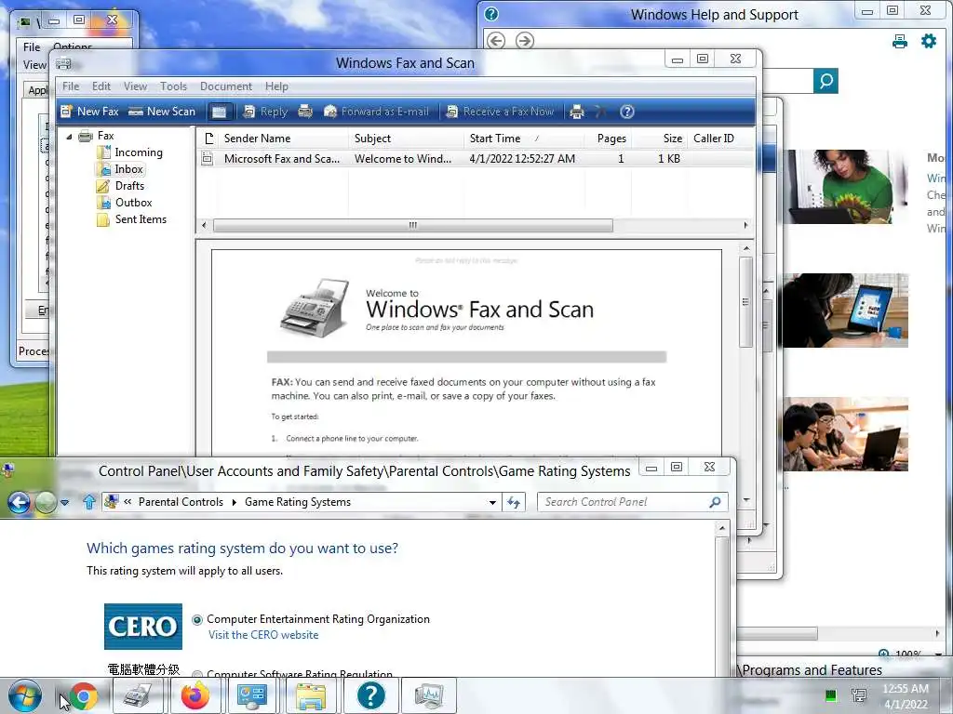Viewport: 953px width, 714px height.
Task: Click the search magnifier in Control Panel
Action: (x=715, y=502)
